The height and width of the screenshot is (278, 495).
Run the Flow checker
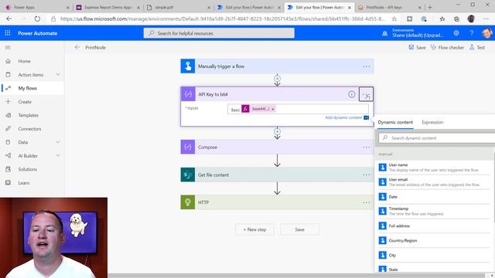(447, 48)
